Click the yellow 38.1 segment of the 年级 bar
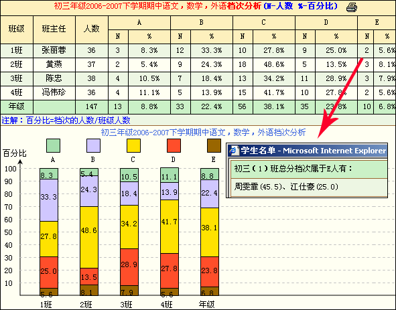The width and height of the screenshot is (396, 310). tap(210, 232)
